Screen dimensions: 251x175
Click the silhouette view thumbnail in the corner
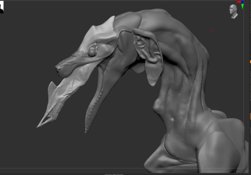pyautogui.click(x=1, y=7)
